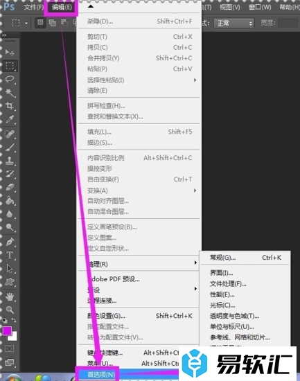Open the 帮助(H) menu

(x=289, y=7)
